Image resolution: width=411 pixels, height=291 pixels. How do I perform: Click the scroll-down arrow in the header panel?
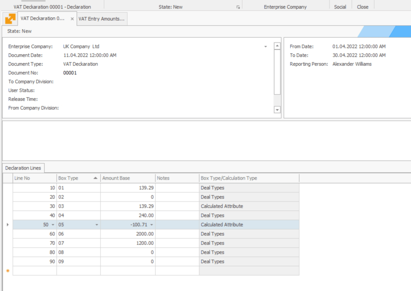click(x=276, y=109)
